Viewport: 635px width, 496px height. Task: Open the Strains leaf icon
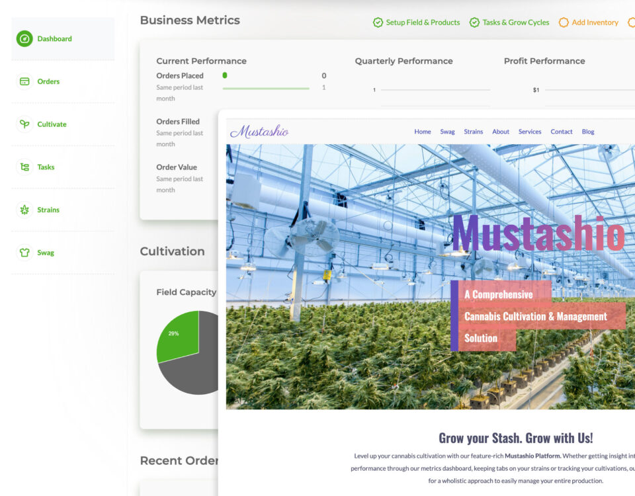pos(24,210)
